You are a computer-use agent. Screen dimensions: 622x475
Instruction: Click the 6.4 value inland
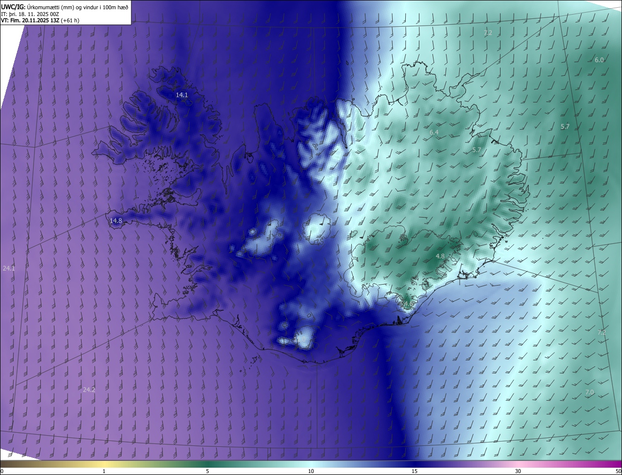pyautogui.click(x=434, y=133)
